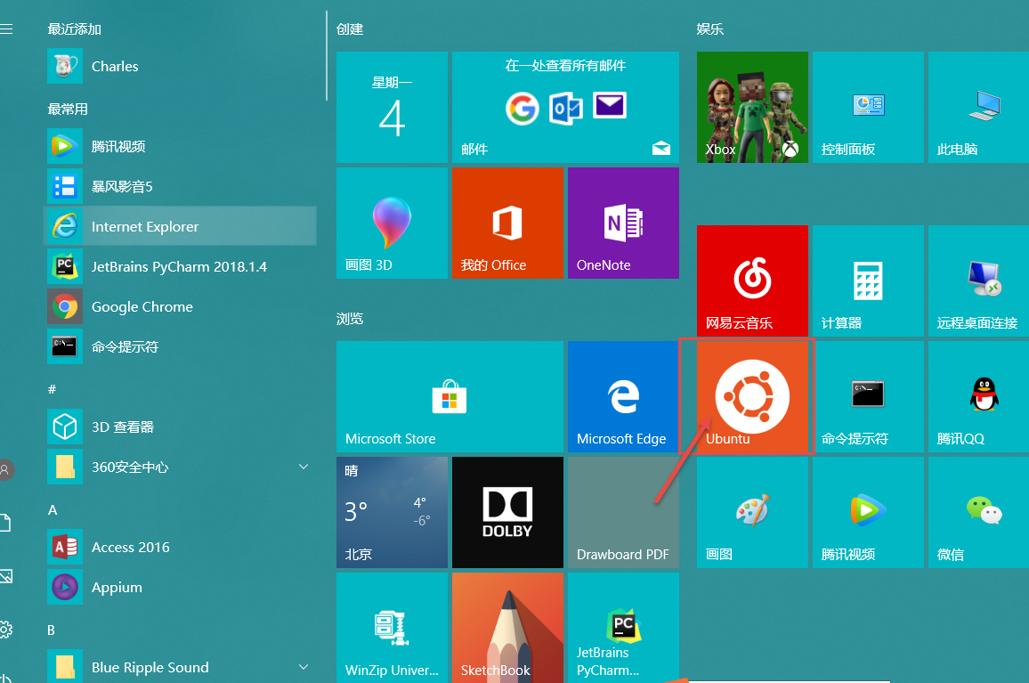The width and height of the screenshot is (1029, 683).
Task: Open the 此电脑 tile
Action: pyautogui.click(x=978, y=107)
